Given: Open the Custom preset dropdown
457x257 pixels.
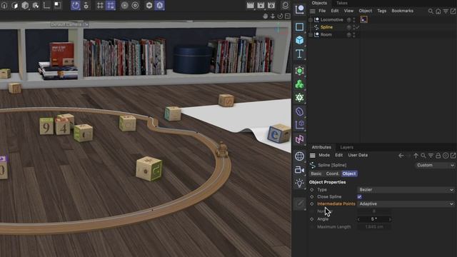Looking at the screenshot, I should pyautogui.click(x=435, y=165).
